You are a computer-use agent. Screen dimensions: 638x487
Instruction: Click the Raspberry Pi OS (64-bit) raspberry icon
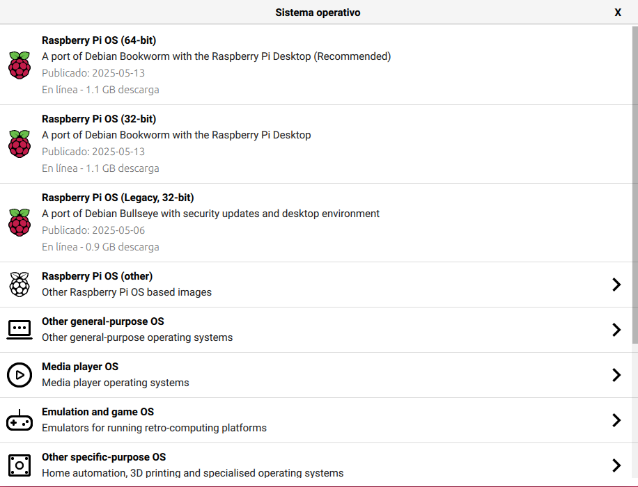coord(20,65)
